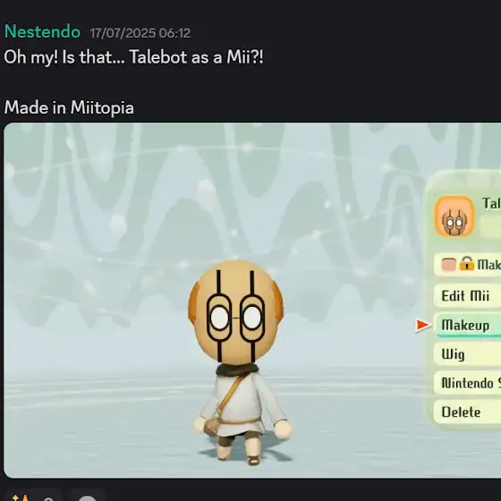Click the red arrow pointer next to Makeup
501x501 pixels.
[x=423, y=326]
